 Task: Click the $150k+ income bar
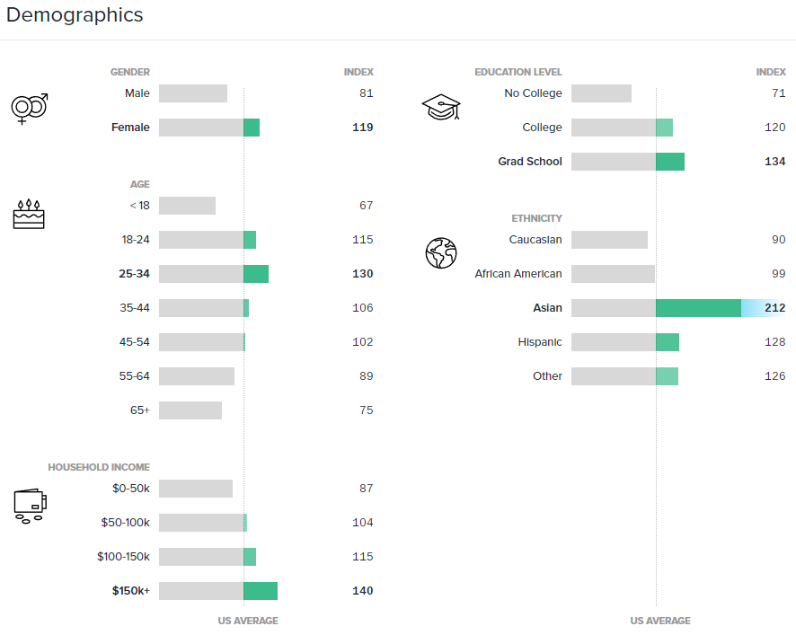click(218, 591)
